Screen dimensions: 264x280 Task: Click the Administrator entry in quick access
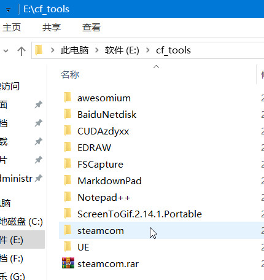(x=16, y=179)
